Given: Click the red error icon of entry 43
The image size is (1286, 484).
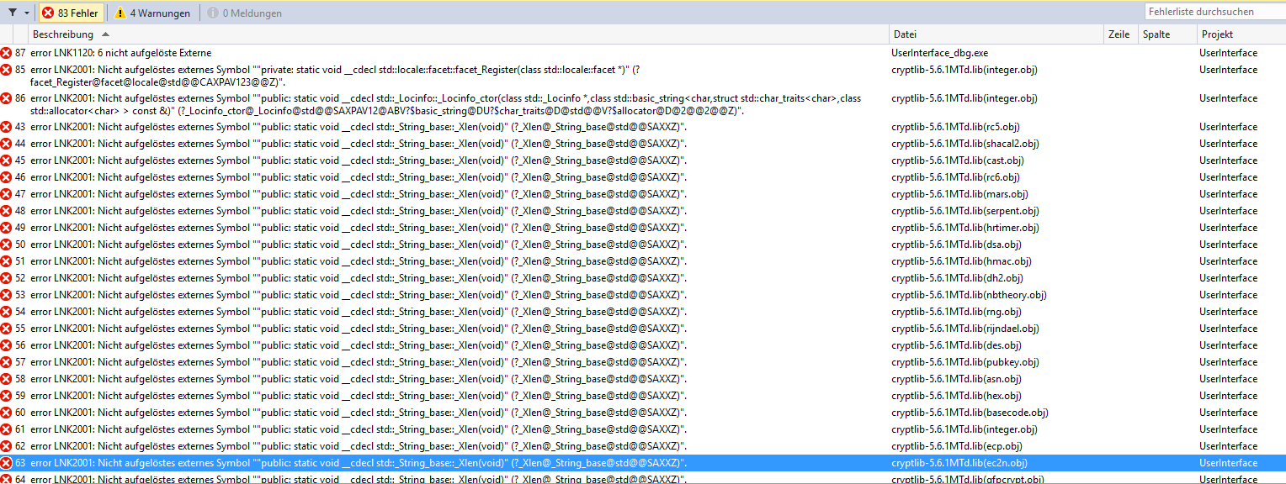Looking at the screenshot, I should pos(7,127).
